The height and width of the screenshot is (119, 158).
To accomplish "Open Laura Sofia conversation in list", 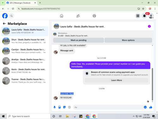I will click(25, 31).
